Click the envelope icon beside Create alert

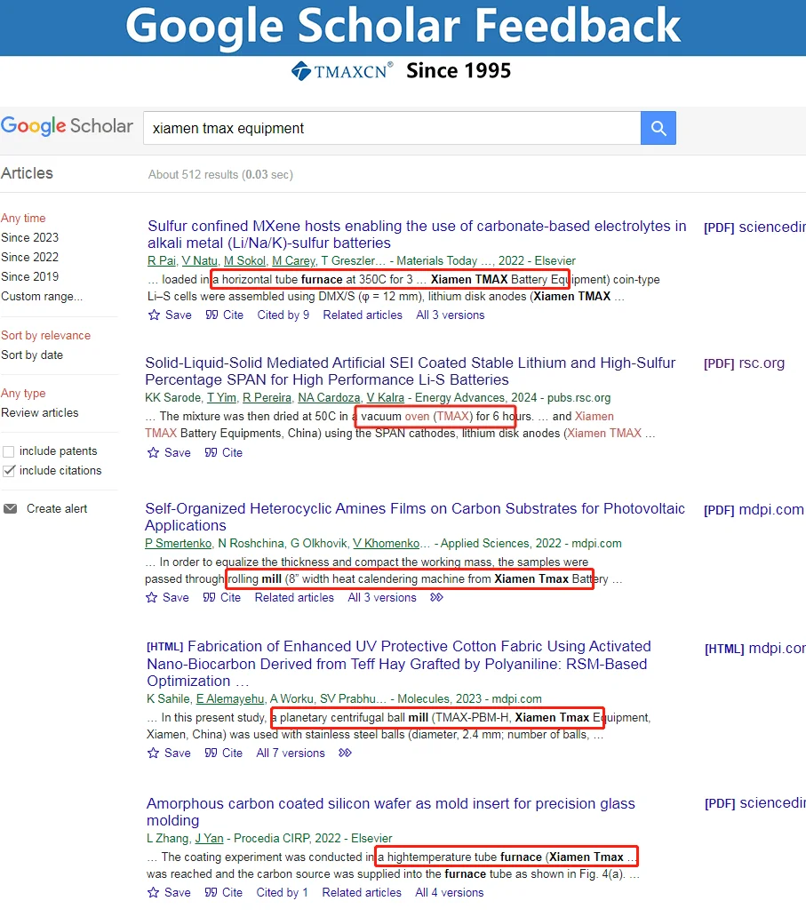point(11,509)
